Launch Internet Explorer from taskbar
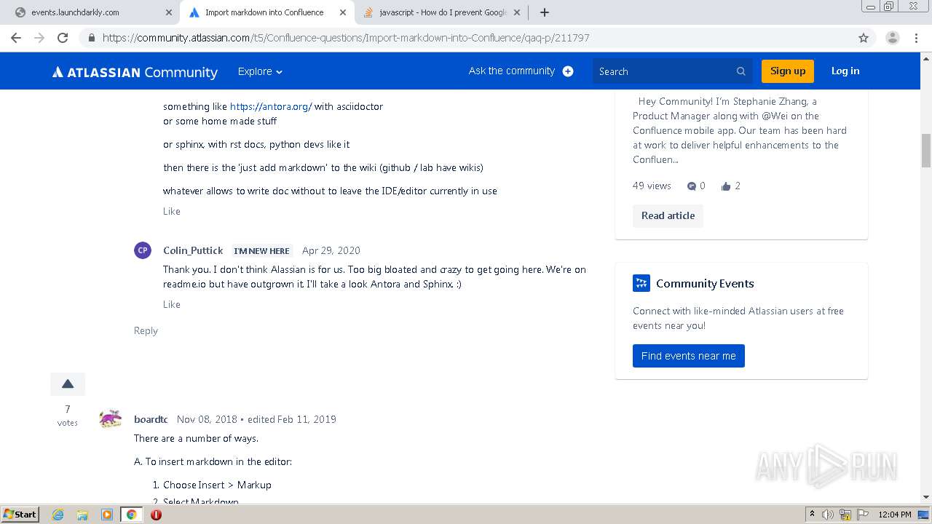The image size is (932, 524). 58,515
